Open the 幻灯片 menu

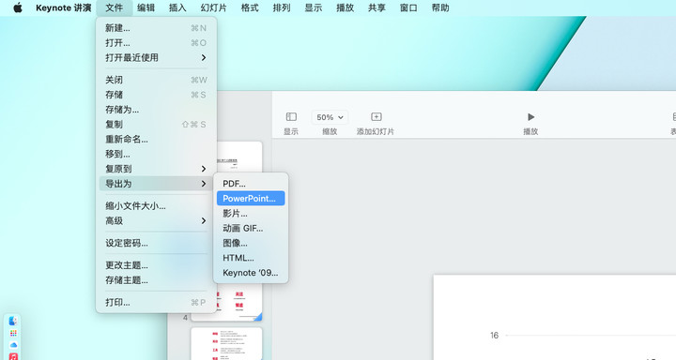[213, 7]
